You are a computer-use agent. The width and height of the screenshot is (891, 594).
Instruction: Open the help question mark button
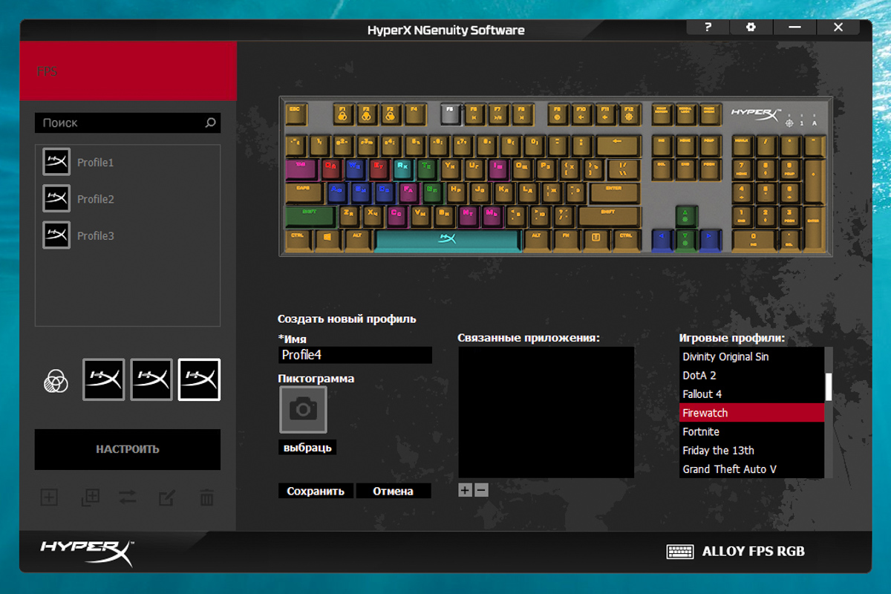[708, 27]
